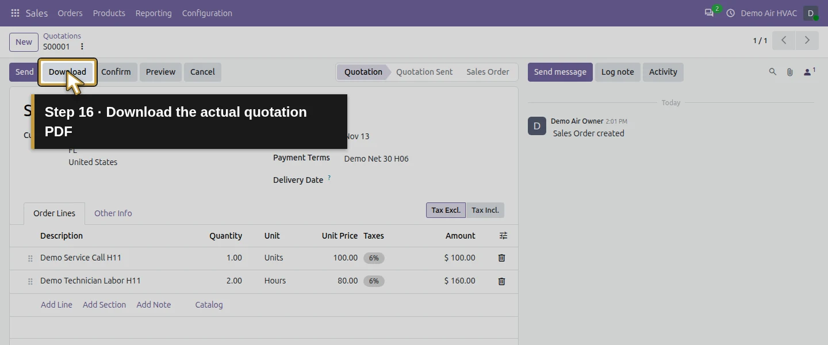Click the 6% tax tag on Technician Labor line

tap(374, 281)
